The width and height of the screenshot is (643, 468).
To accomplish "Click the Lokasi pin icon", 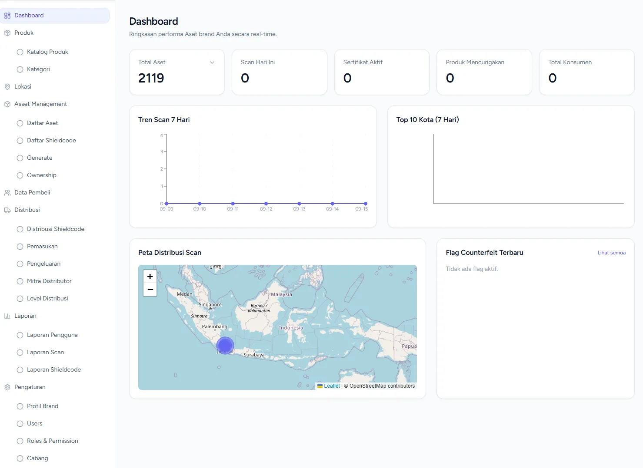I will click(7, 87).
